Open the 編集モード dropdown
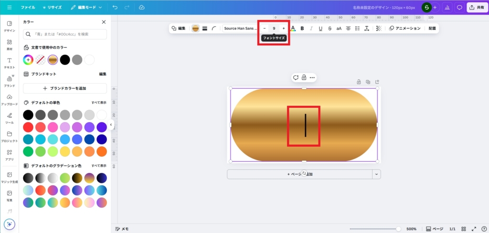The height and width of the screenshot is (233, 489). (x=86, y=8)
